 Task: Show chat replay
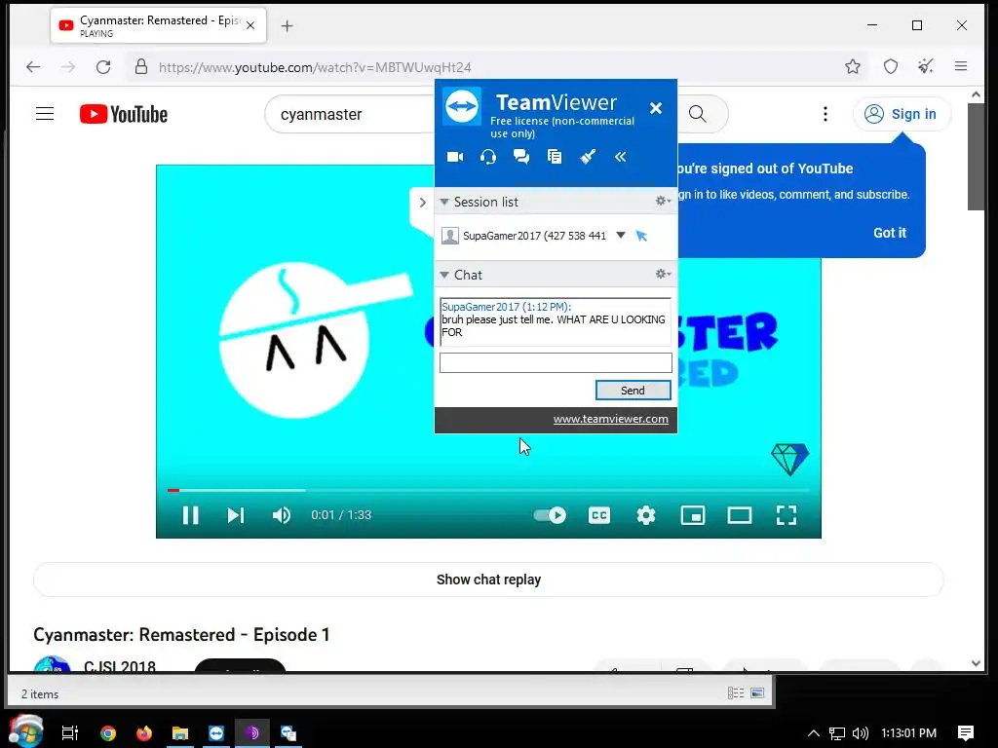coord(488,580)
